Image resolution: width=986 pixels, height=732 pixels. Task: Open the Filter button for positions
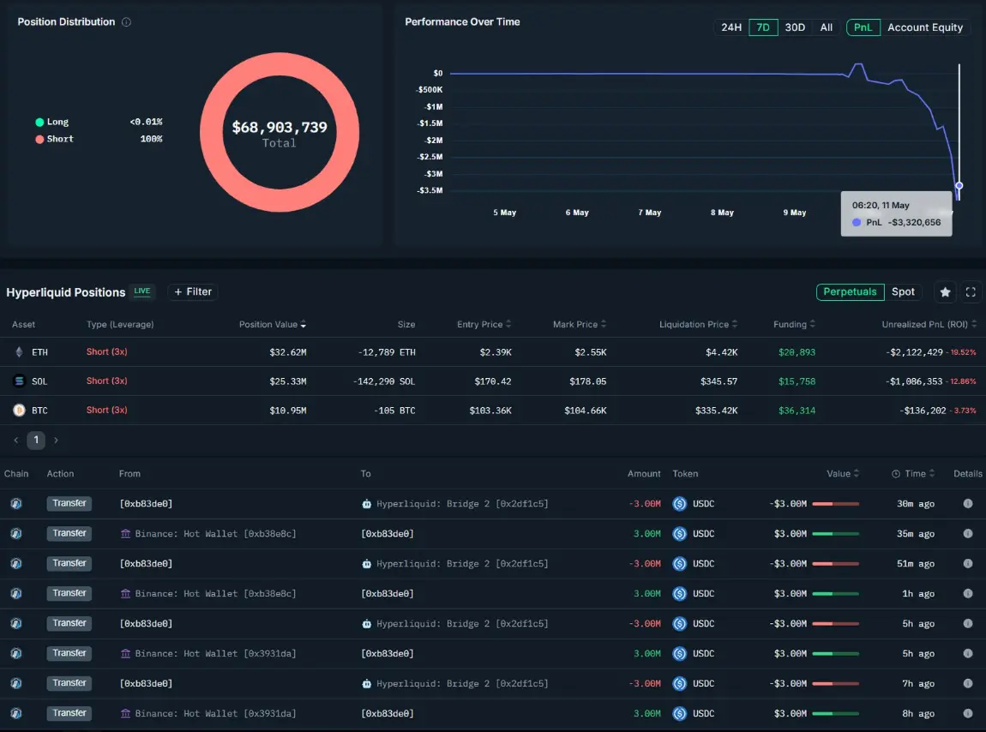click(x=192, y=291)
